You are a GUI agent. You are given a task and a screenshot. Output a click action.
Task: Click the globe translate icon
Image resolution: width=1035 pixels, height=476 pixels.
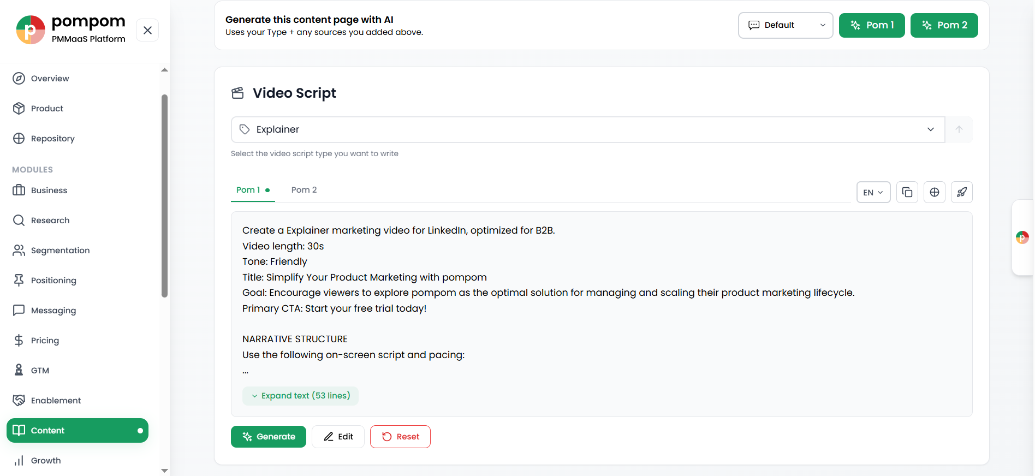tap(935, 192)
